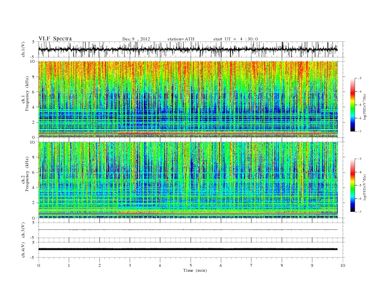Screen dimensions: 386x298
Task: Click time-axis tick label "7"
Action: 251,265
